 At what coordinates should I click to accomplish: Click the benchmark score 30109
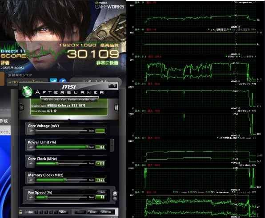pos(93,54)
